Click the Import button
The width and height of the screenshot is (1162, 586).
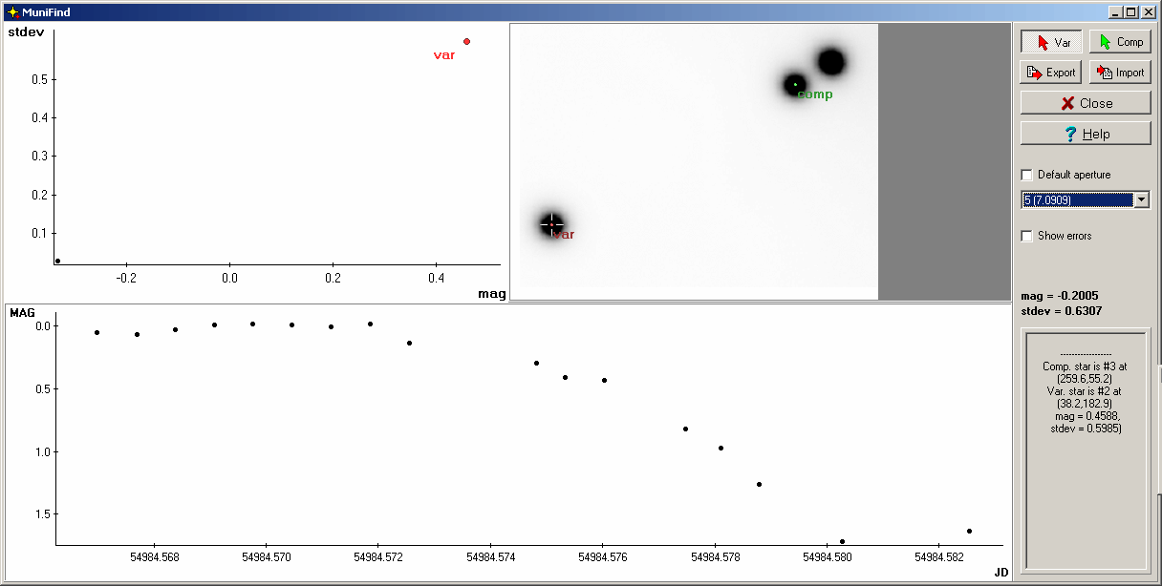coord(1120,73)
